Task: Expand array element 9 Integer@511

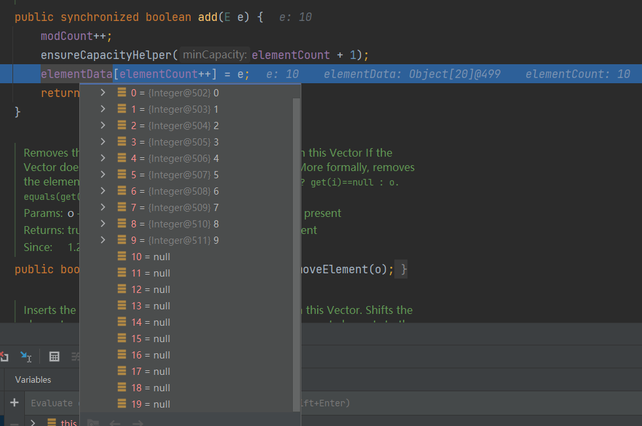Action: tap(103, 241)
